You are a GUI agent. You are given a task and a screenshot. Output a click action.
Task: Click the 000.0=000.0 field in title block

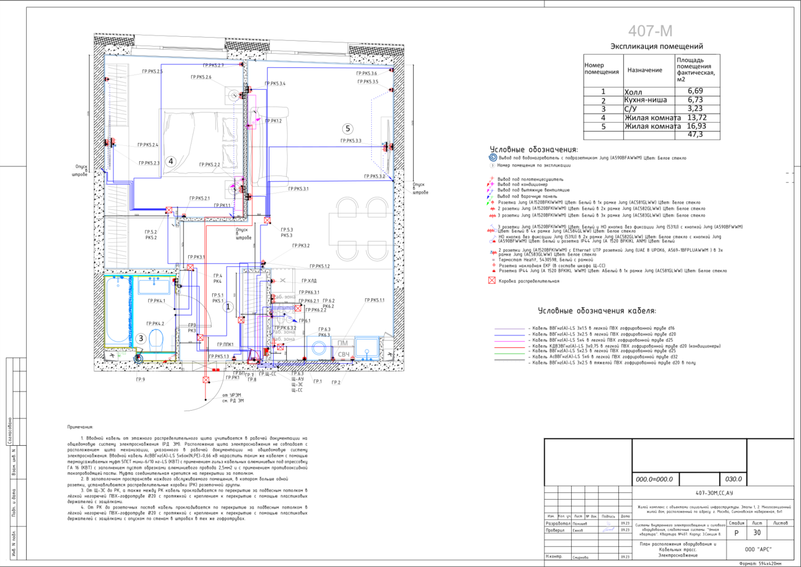click(x=654, y=479)
